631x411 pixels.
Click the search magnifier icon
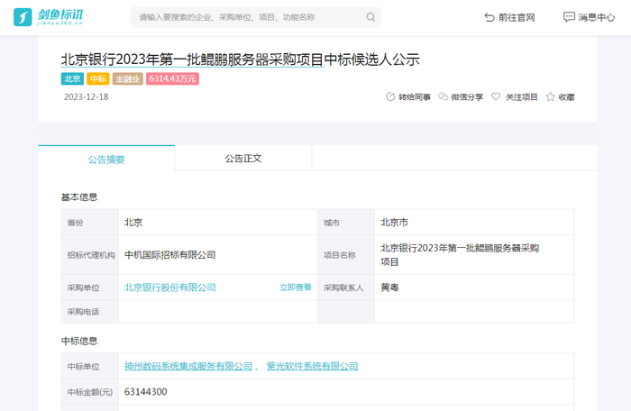370,17
